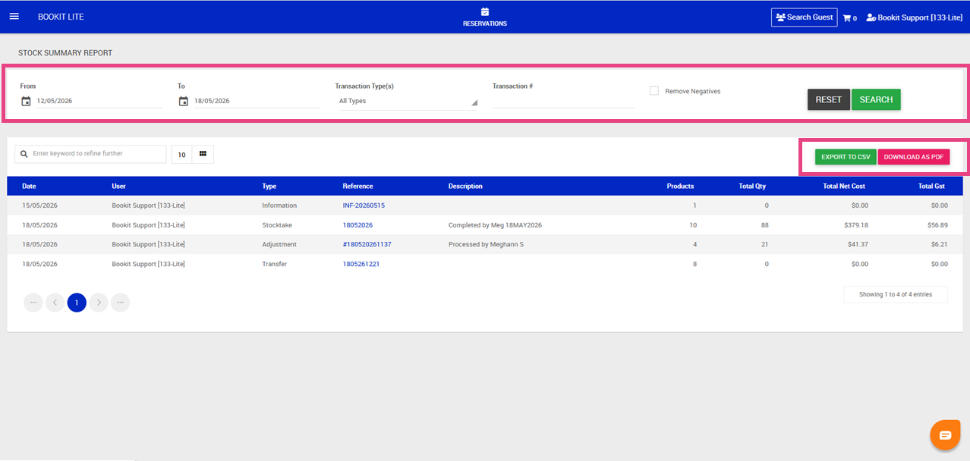Go to the previous page arrow
This screenshot has width=970, height=461.
pyautogui.click(x=55, y=303)
